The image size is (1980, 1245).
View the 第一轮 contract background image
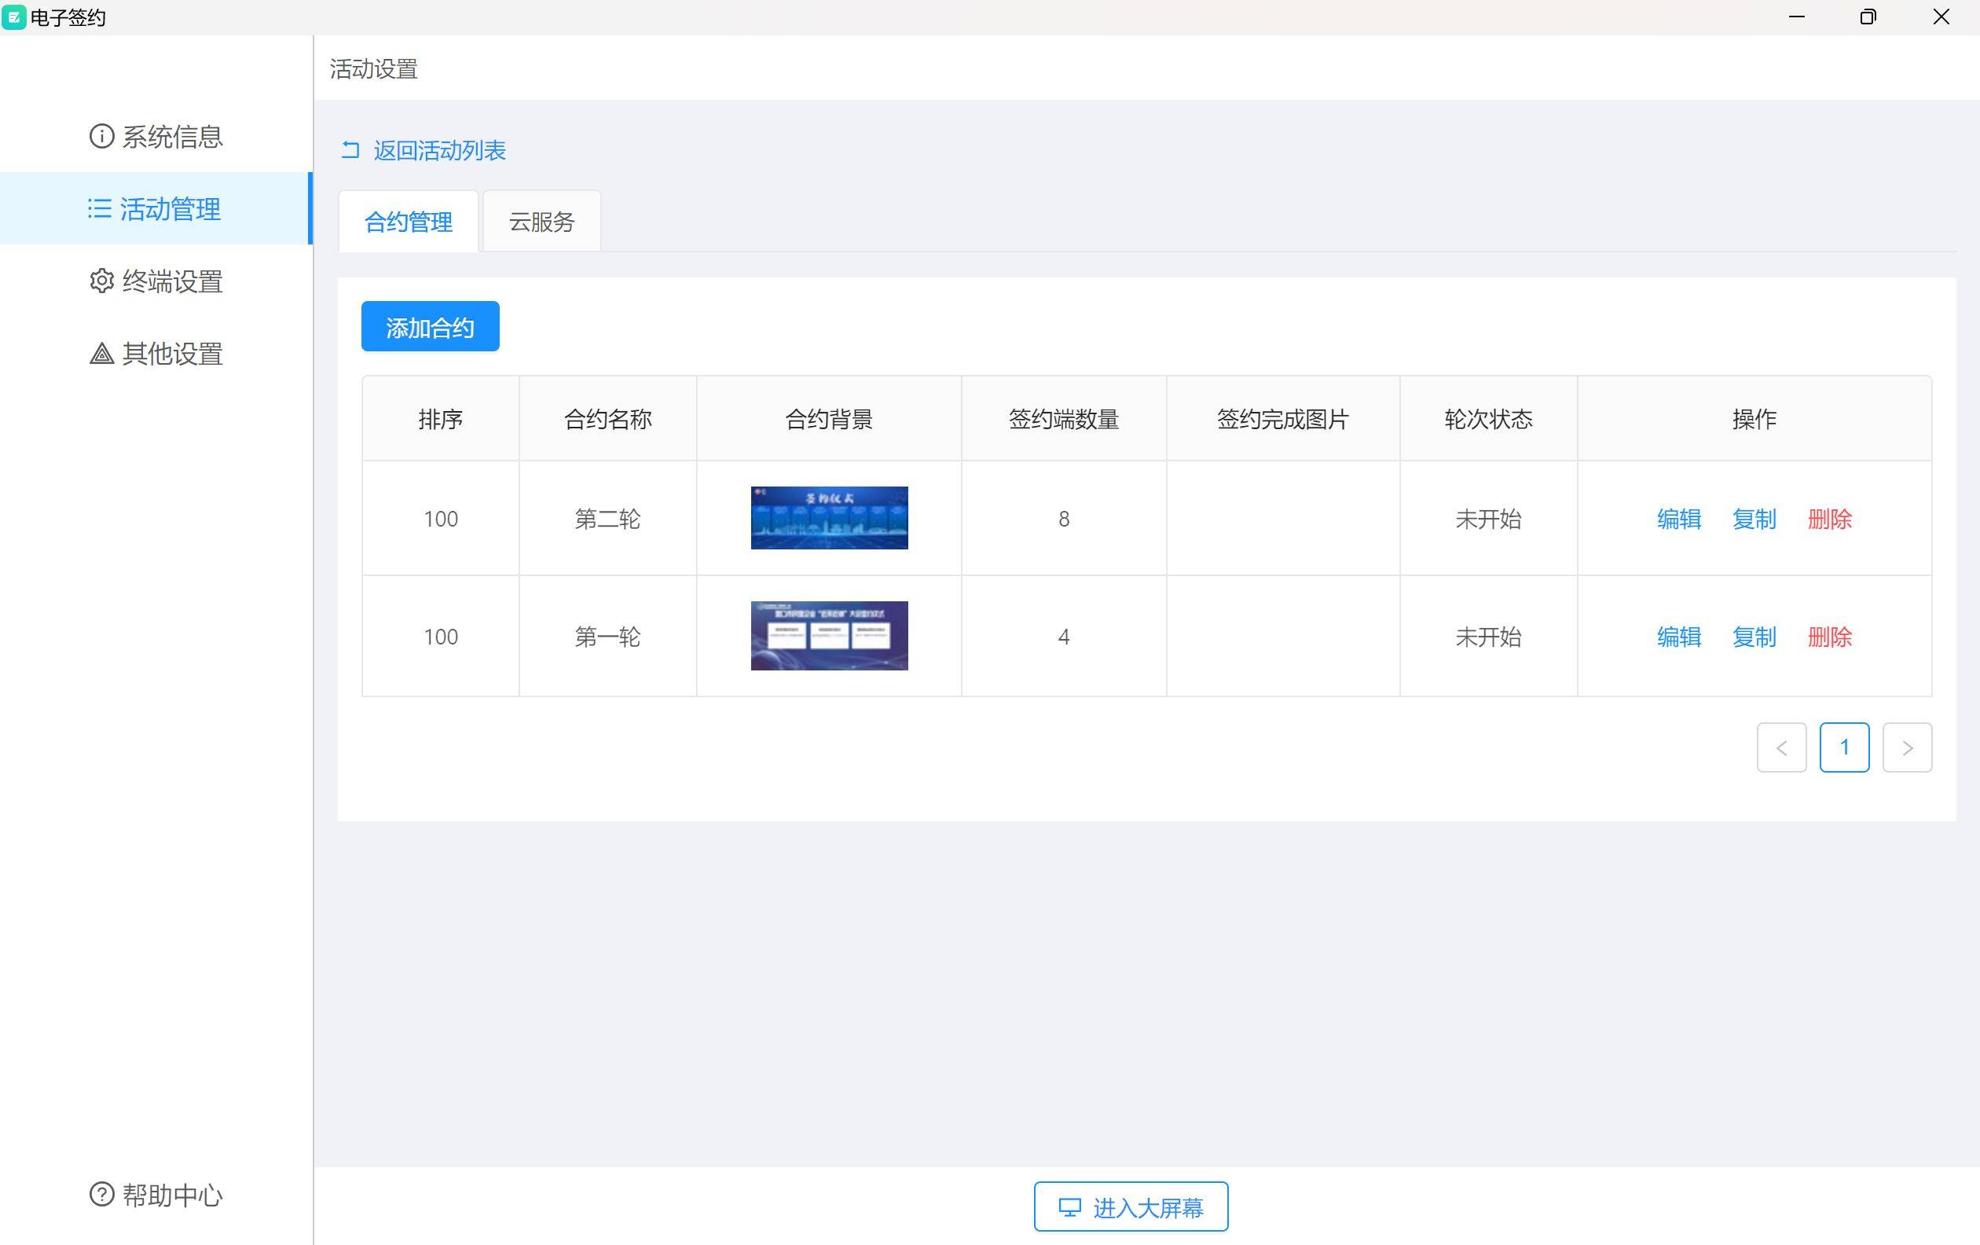[x=828, y=635]
